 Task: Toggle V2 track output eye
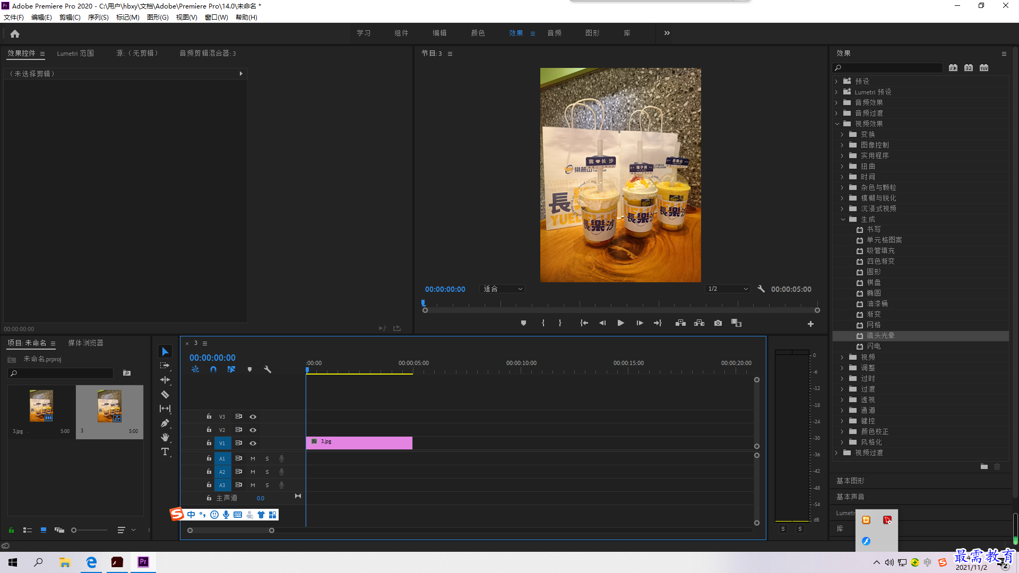pyautogui.click(x=253, y=430)
